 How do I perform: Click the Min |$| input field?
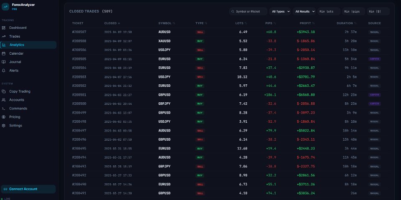(378, 12)
